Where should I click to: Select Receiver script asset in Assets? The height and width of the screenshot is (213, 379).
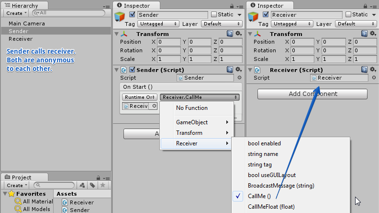(x=78, y=202)
